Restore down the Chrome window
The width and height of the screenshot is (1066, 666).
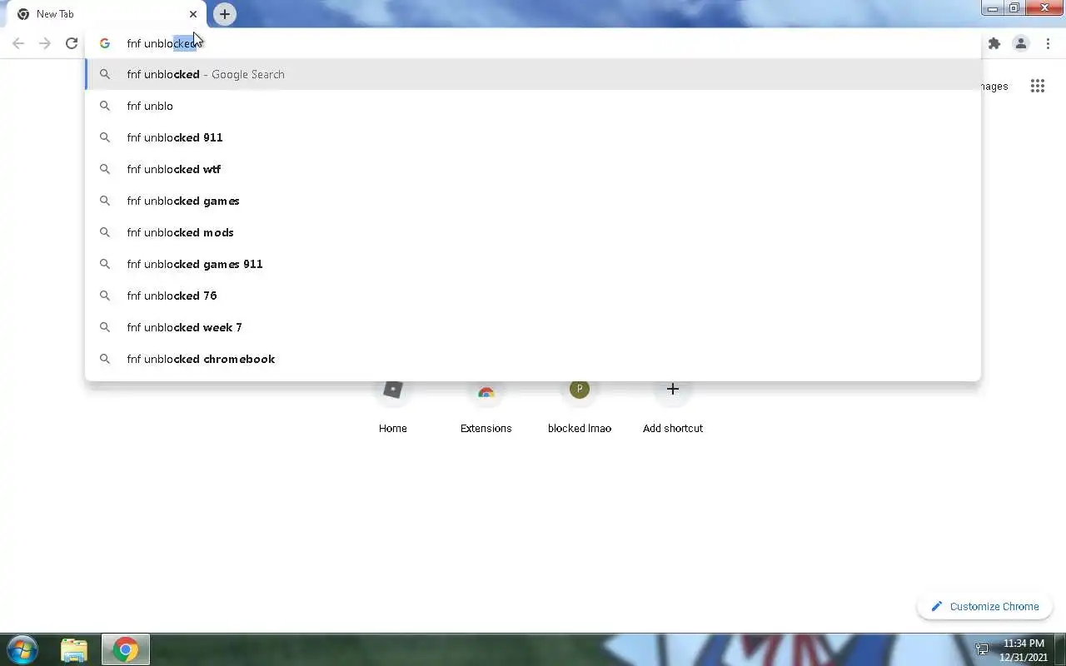[x=1014, y=8]
